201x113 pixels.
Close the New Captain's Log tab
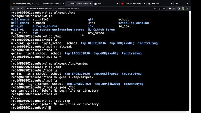coord(36,3)
